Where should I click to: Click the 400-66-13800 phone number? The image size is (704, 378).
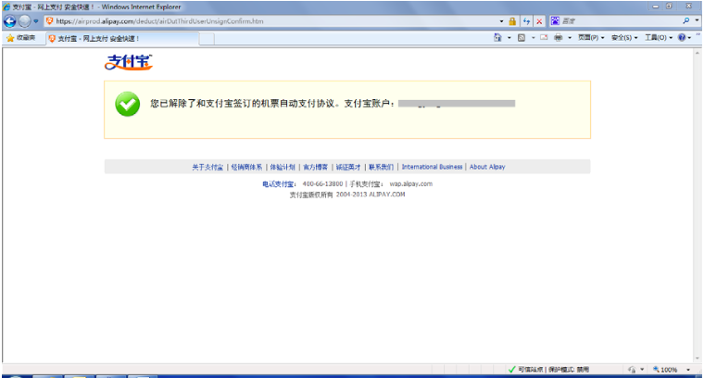point(322,183)
